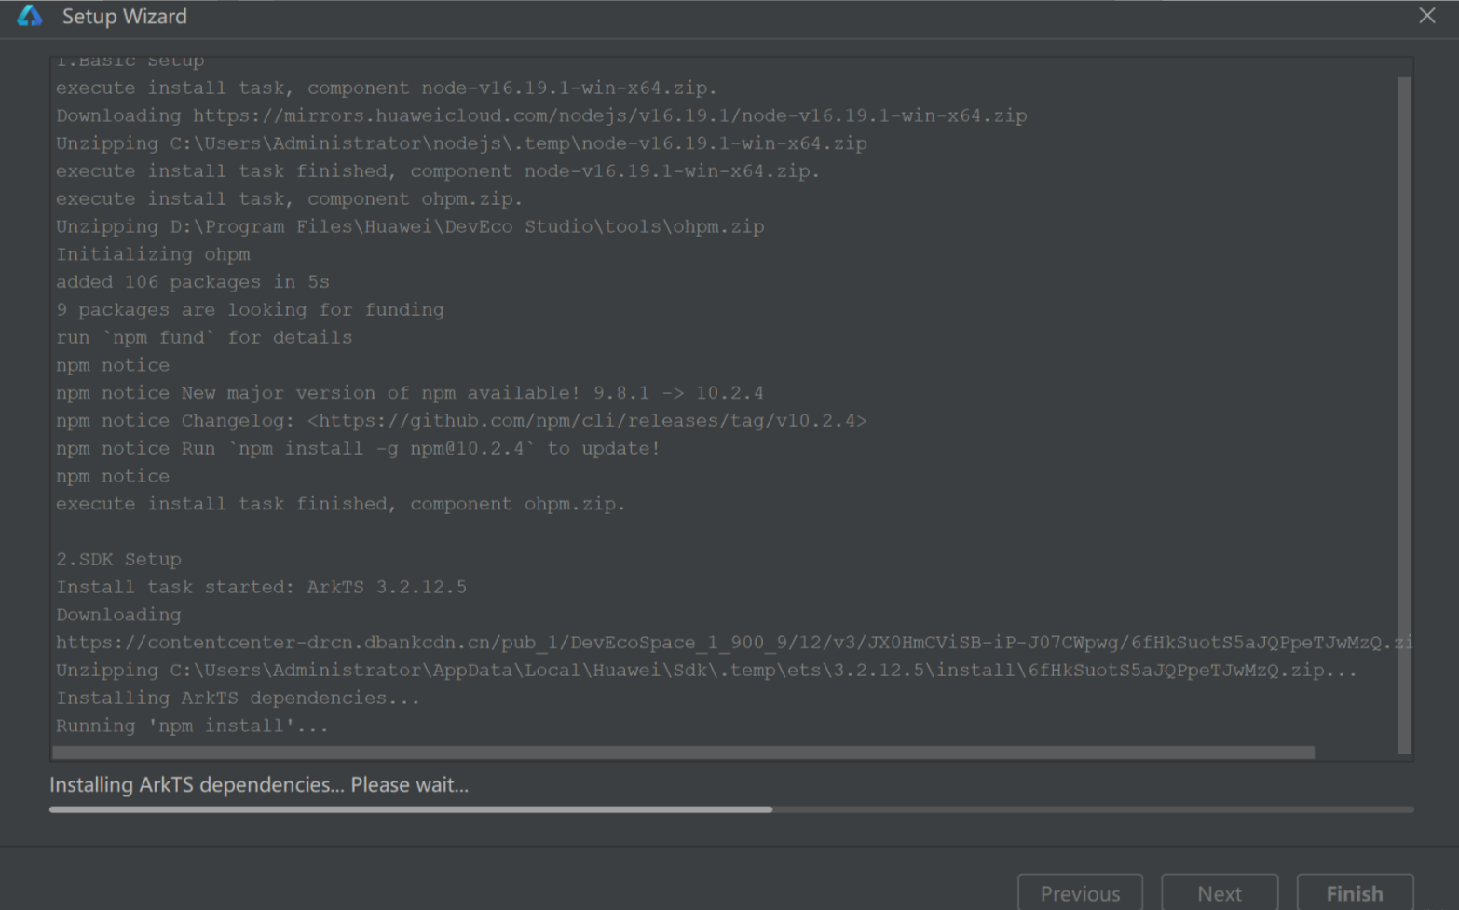Select the "2.SDK Setup" heading line
Screen dimensions: 1459x910
pyautogui.click(x=118, y=559)
